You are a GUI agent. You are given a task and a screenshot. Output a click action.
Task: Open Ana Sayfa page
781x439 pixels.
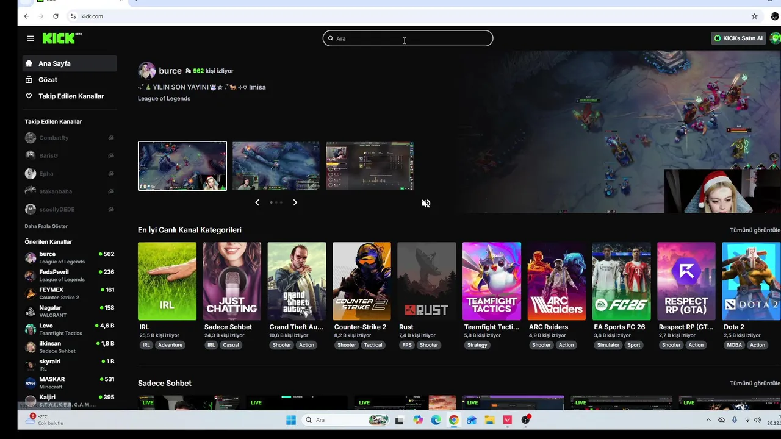[70, 63]
